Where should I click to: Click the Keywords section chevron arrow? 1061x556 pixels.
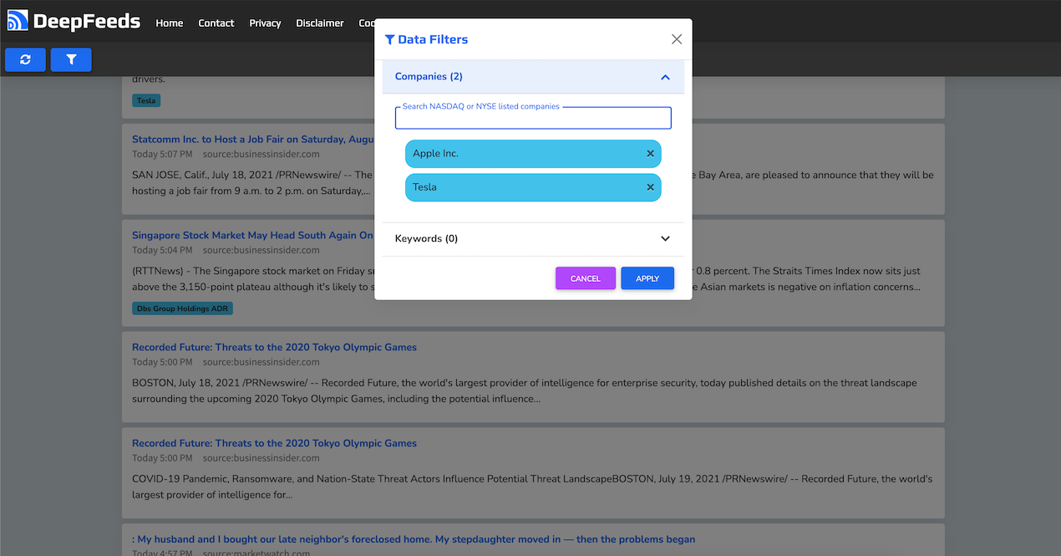665,239
